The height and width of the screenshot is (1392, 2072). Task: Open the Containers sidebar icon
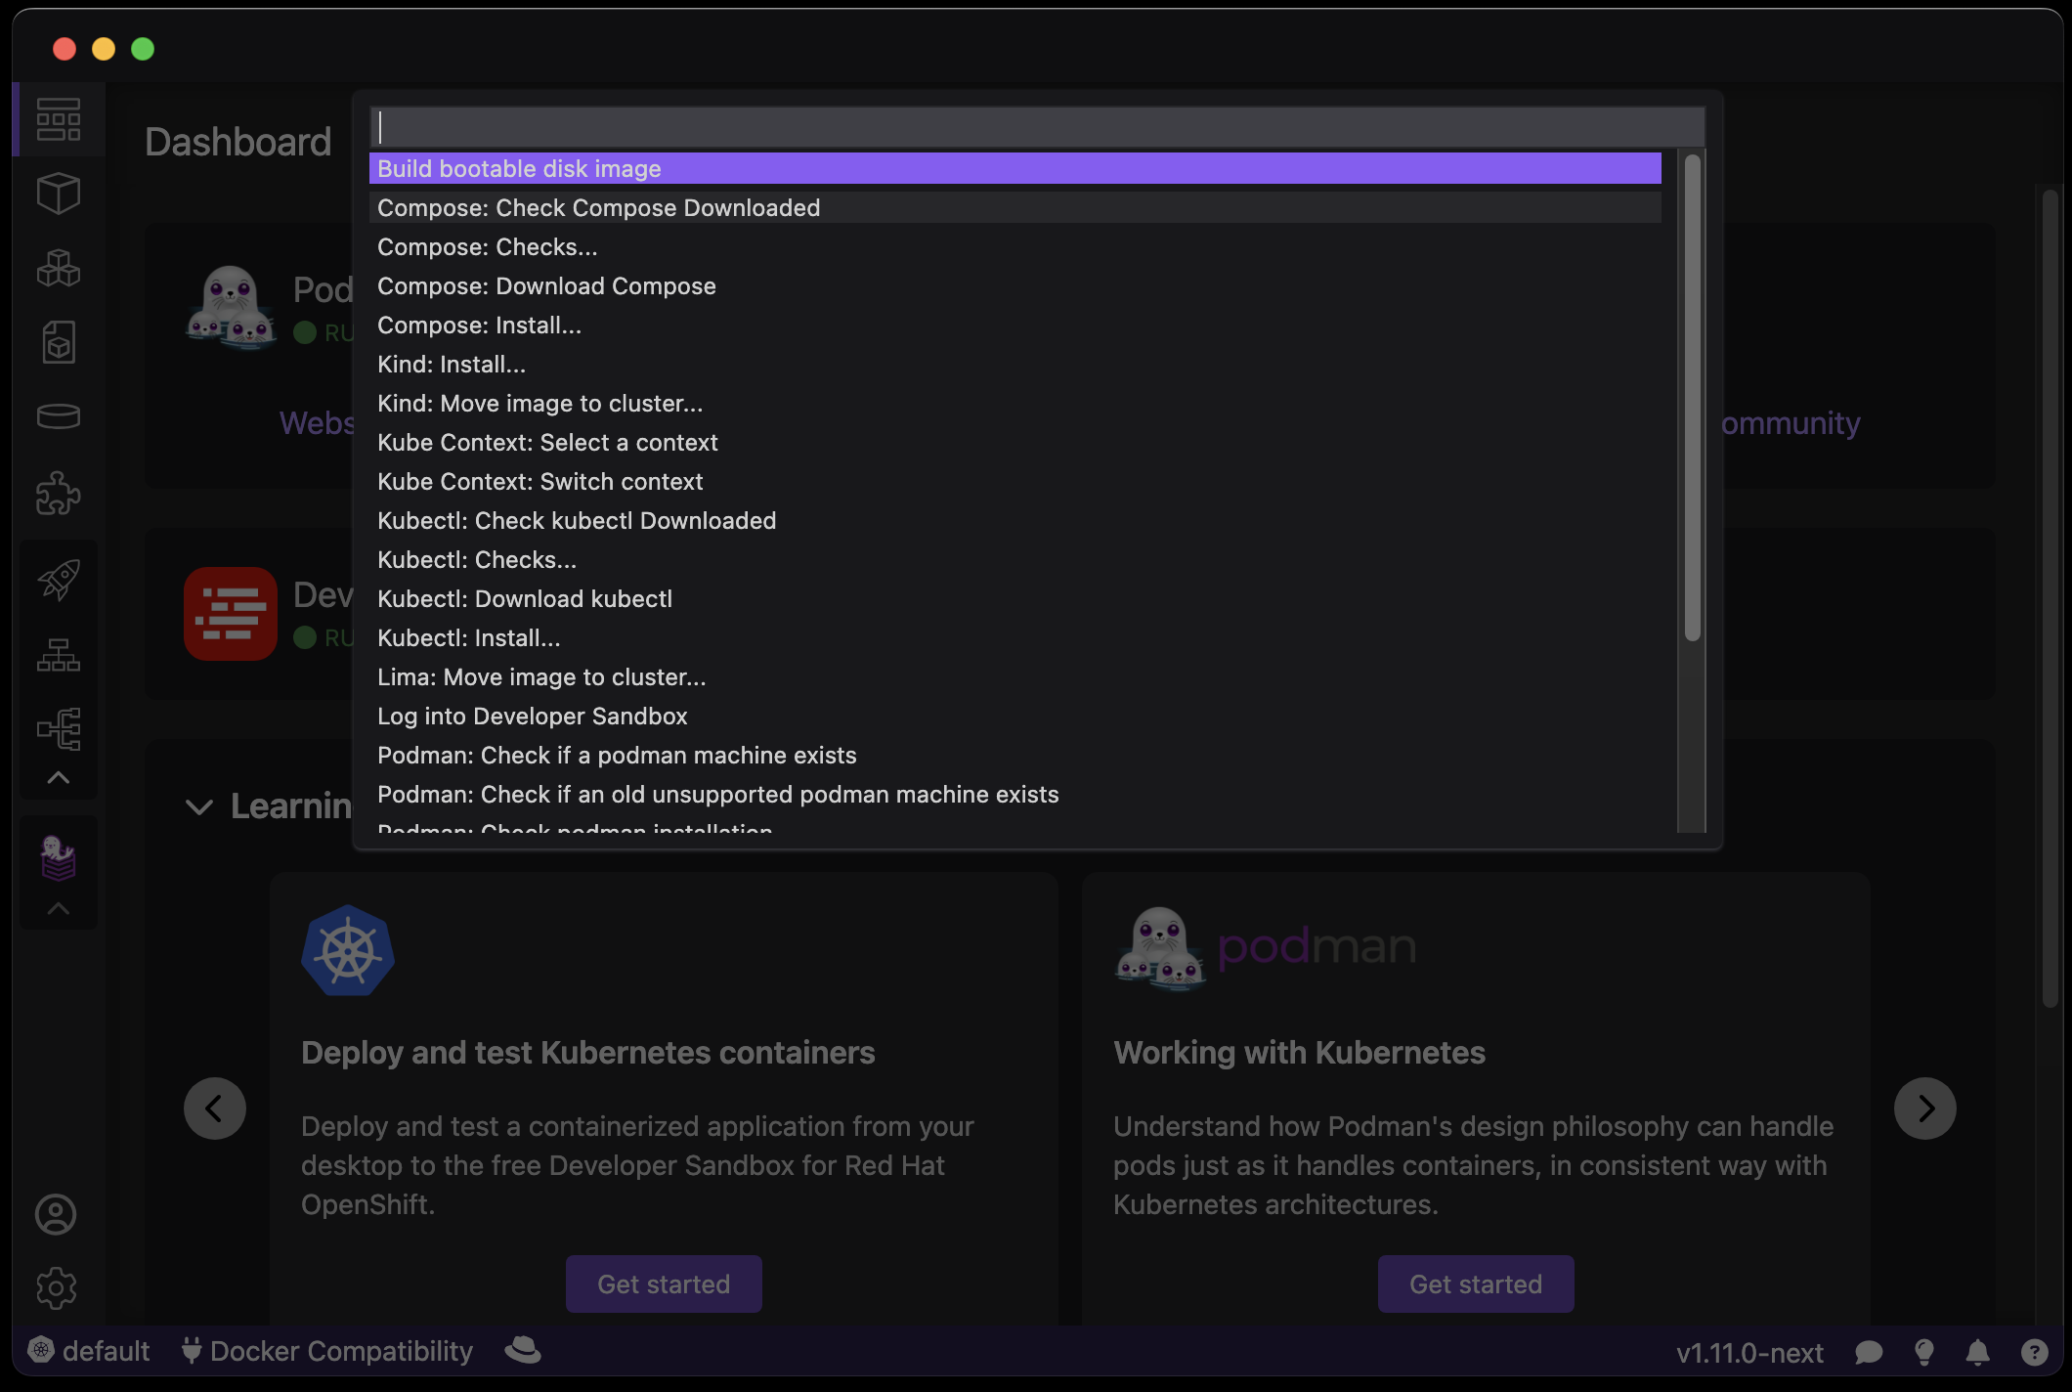pyautogui.click(x=58, y=193)
